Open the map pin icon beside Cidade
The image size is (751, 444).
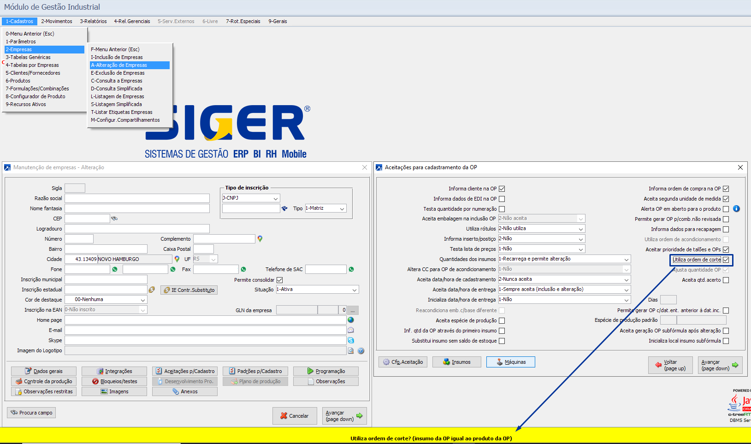pos(177,259)
